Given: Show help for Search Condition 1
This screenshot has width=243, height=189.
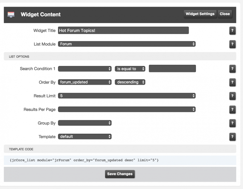Looking at the screenshot, I should pyautogui.click(x=232, y=69).
